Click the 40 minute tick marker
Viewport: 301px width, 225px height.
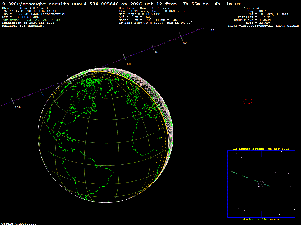point(181,37)
